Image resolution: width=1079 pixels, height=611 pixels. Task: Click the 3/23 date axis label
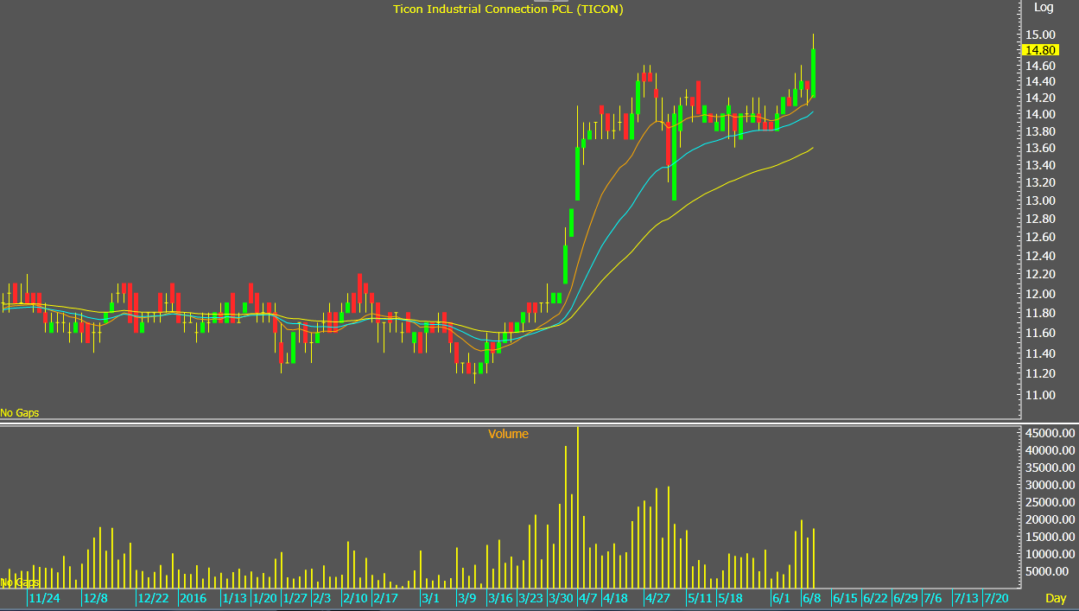click(531, 598)
